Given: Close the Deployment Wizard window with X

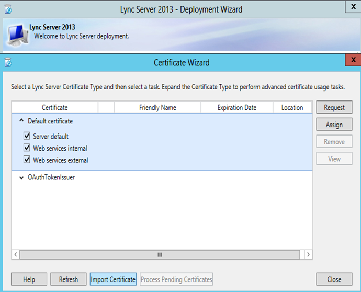Looking at the screenshot, I should coord(353,7).
